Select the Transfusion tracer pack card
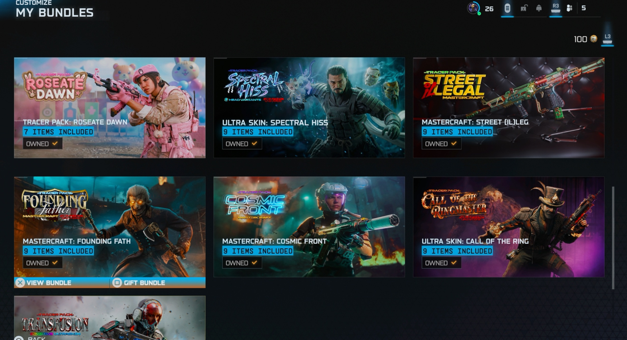 tap(110, 318)
